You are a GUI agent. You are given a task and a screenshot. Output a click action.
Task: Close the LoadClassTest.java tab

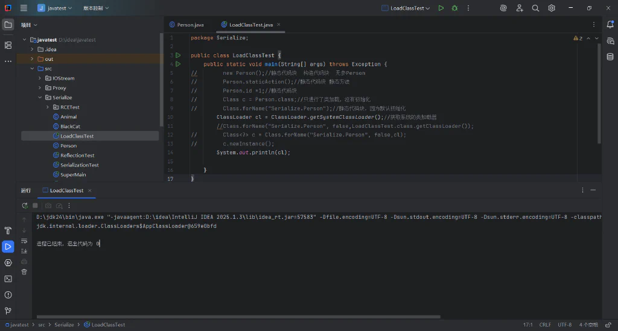click(x=279, y=24)
